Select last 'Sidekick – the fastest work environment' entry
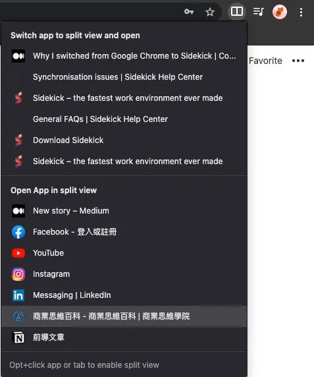 pos(124,161)
